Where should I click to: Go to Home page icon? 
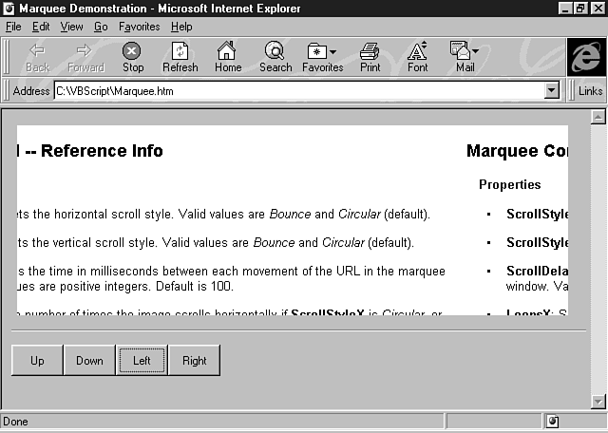[x=228, y=51]
